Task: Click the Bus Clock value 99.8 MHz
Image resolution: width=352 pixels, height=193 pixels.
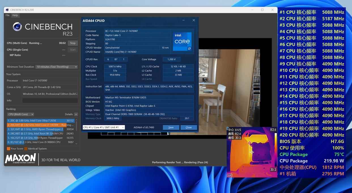Action: pyautogui.click(x=115, y=75)
